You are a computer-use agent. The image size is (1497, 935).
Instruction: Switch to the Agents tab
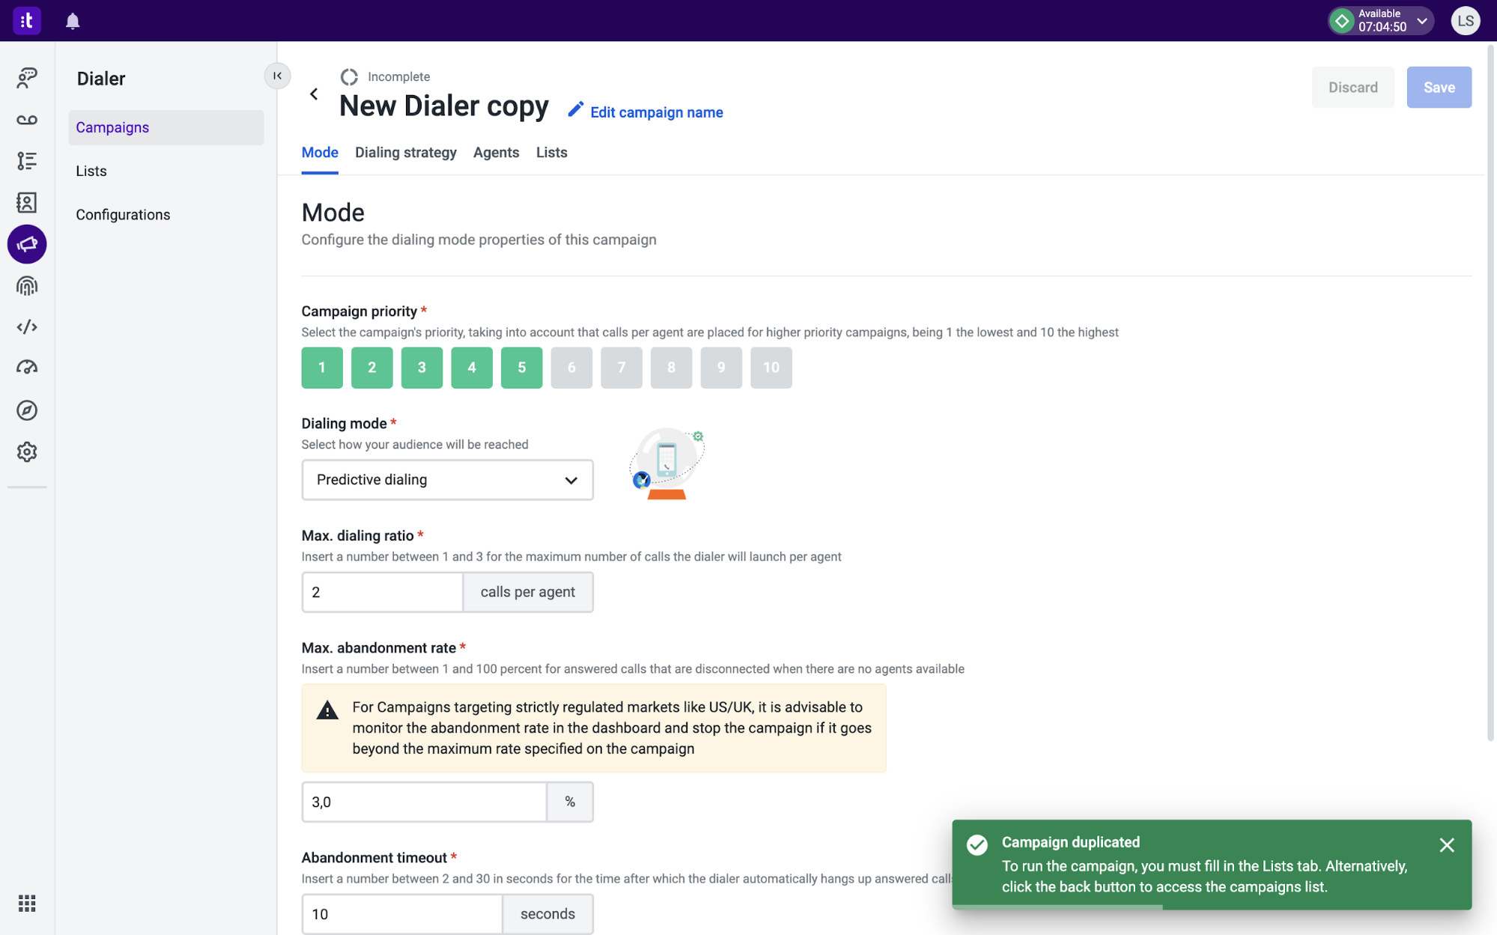[x=496, y=153]
